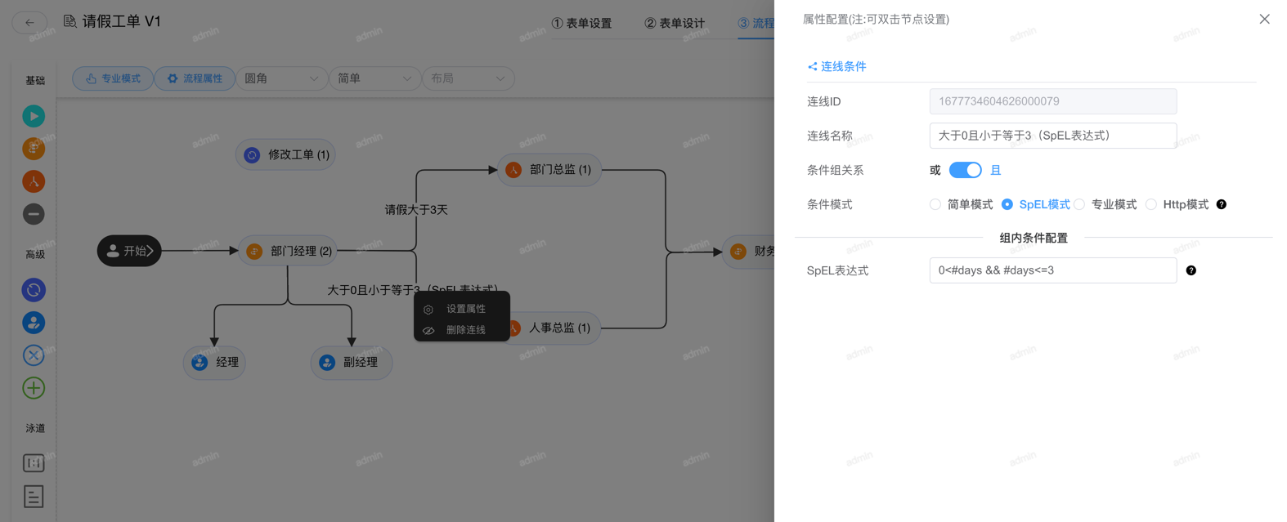
Task: Click the gray minus end node icon
Action: (34, 214)
